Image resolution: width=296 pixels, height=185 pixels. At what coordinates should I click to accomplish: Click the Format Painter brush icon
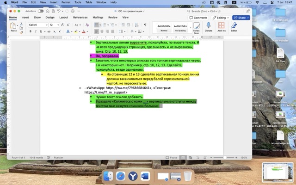21,32
